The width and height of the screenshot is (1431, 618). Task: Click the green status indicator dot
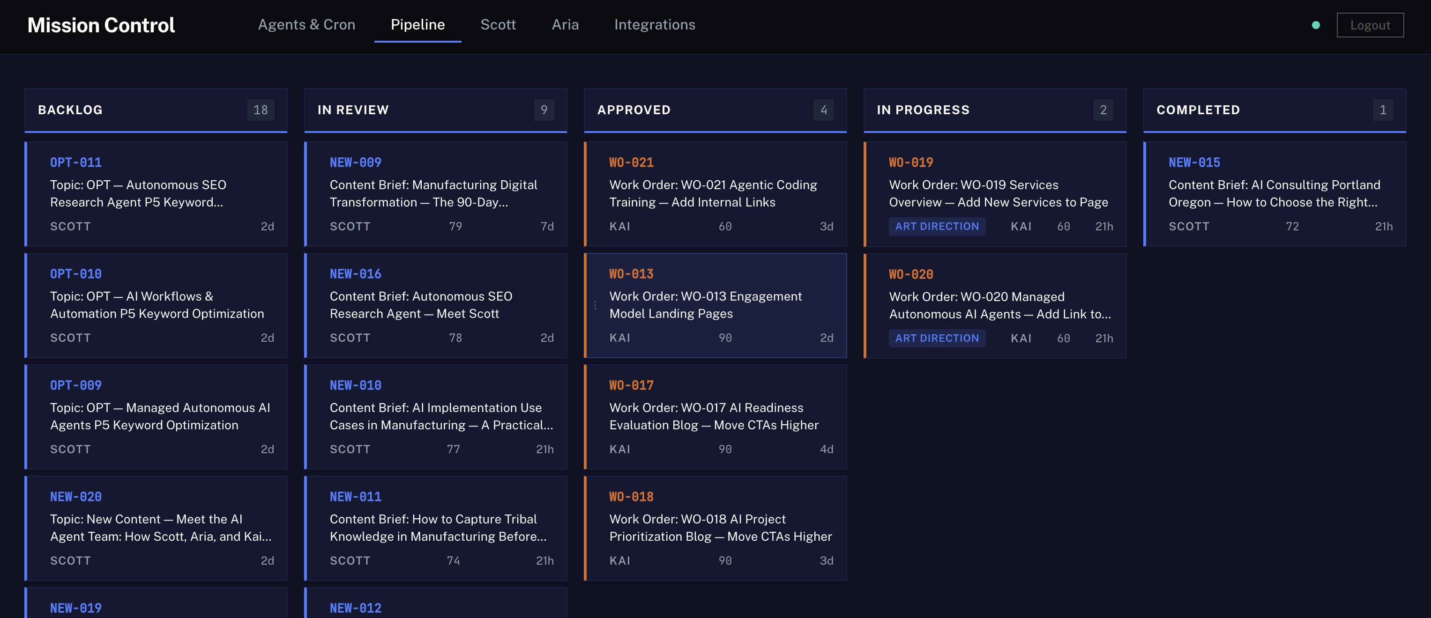pos(1316,25)
